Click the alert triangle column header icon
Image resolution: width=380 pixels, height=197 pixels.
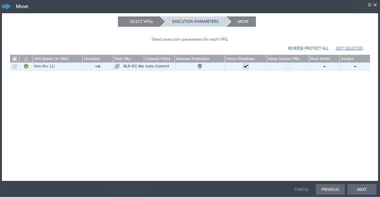(x=26, y=59)
